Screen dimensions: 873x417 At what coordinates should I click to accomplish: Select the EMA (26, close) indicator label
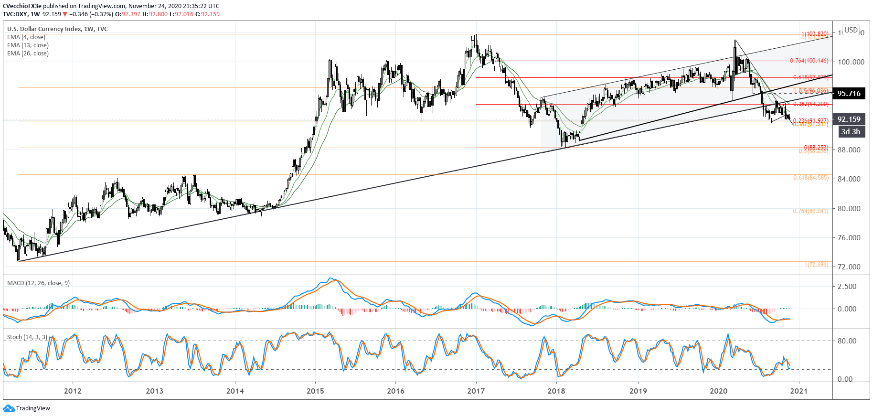pyautogui.click(x=28, y=53)
